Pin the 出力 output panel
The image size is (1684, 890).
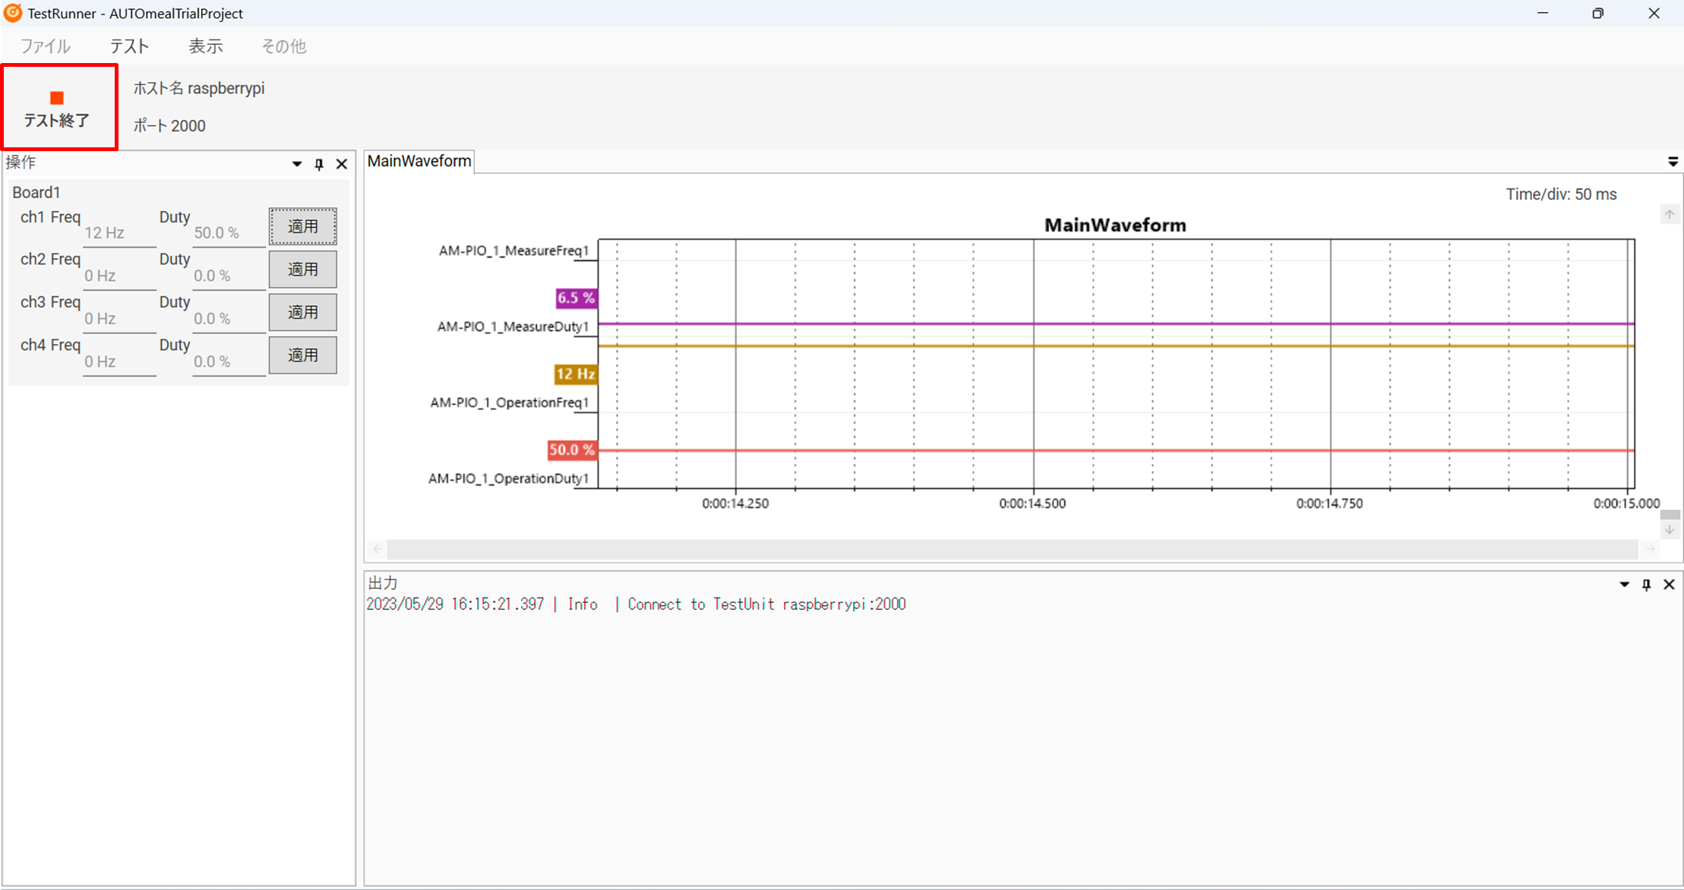coord(1646,585)
